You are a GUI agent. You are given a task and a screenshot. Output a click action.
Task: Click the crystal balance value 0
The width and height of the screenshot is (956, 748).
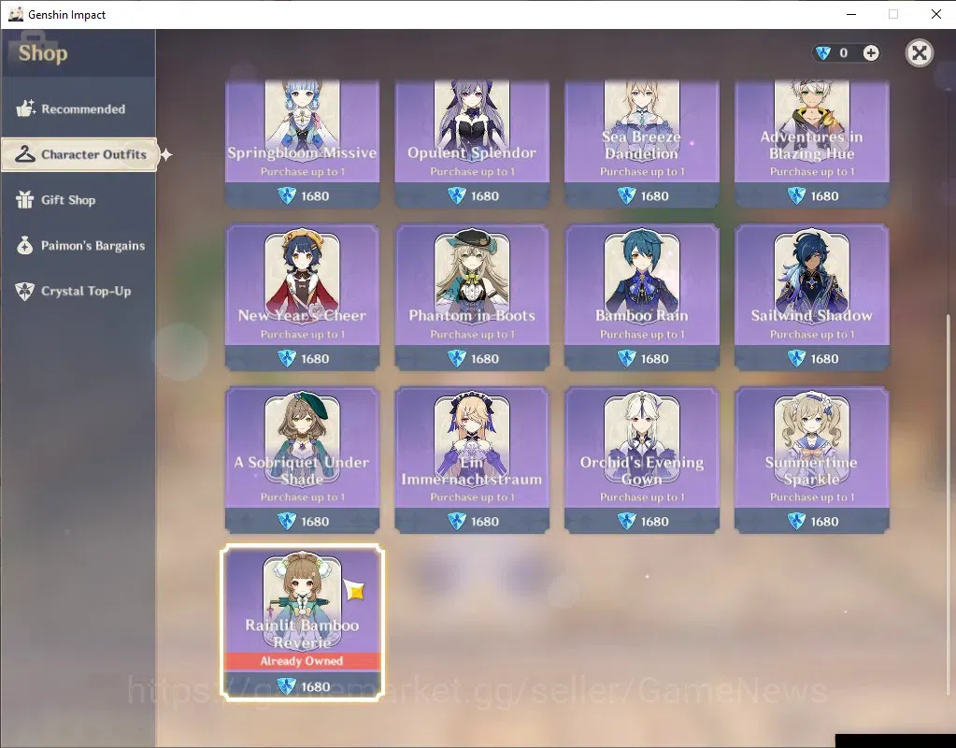(843, 53)
